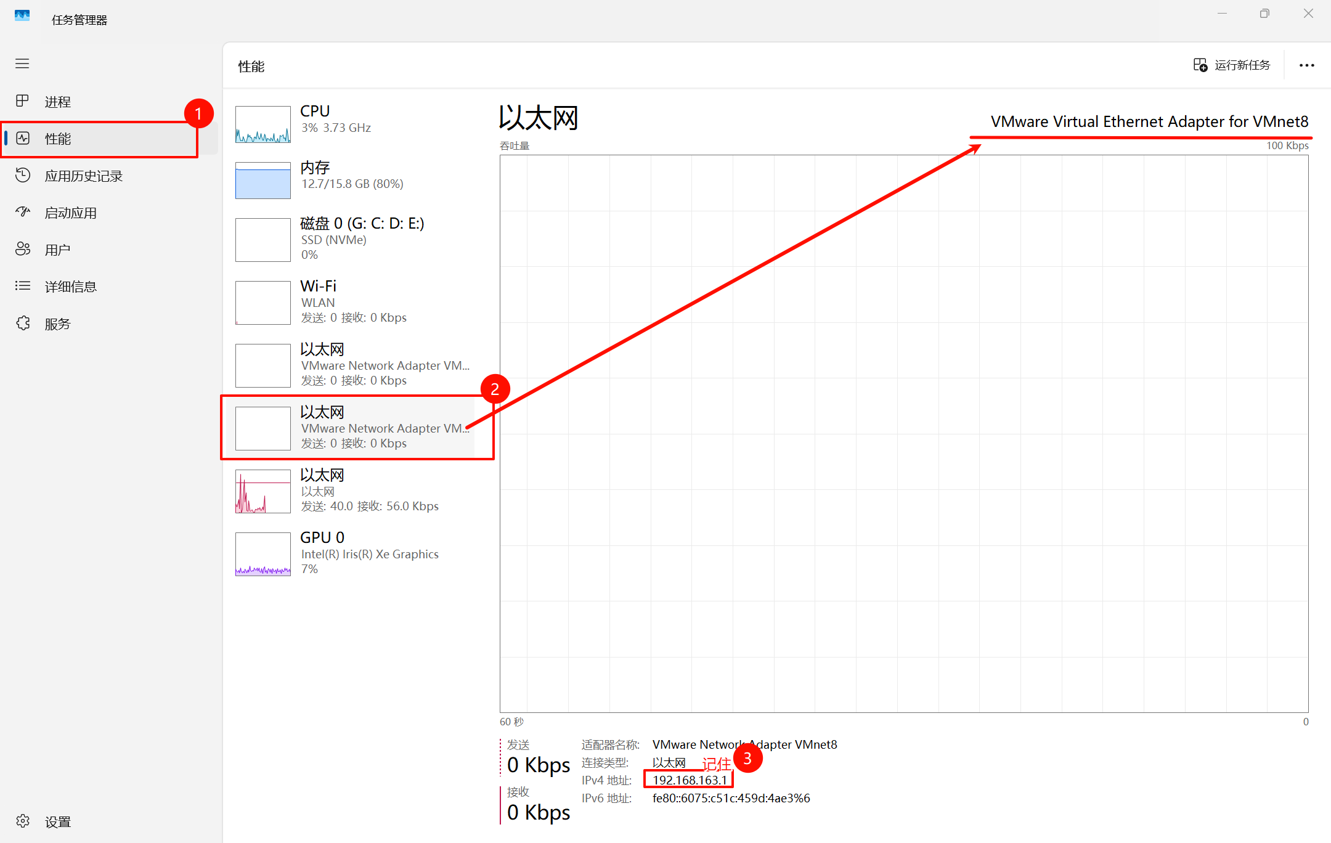Image resolution: width=1331 pixels, height=843 pixels.
Task: Toggle the hamburger navigation menu
Action: 22,63
